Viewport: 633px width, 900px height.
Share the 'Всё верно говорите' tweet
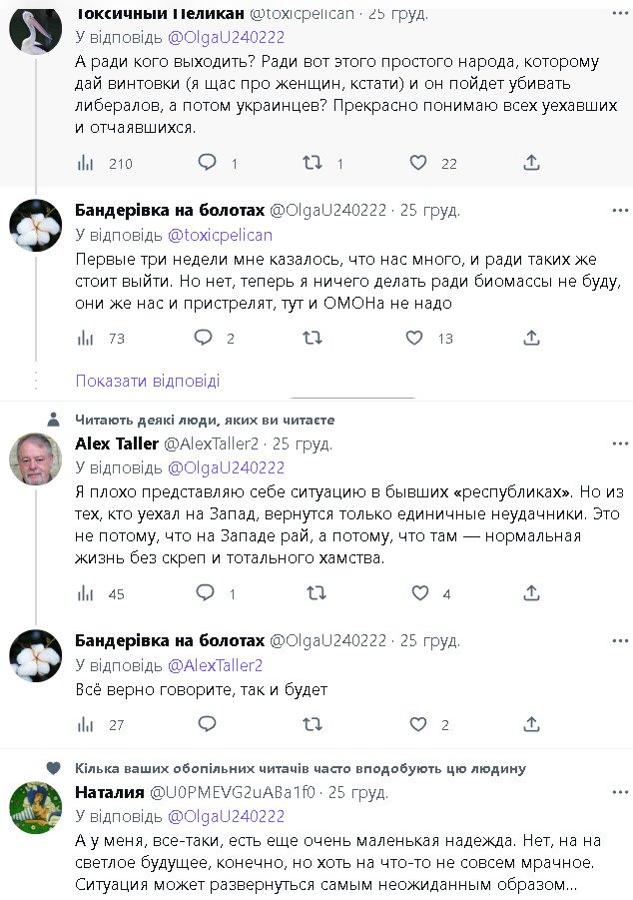point(531,724)
